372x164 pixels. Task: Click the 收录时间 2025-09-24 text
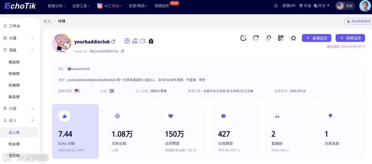pyautogui.click(x=290, y=91)
